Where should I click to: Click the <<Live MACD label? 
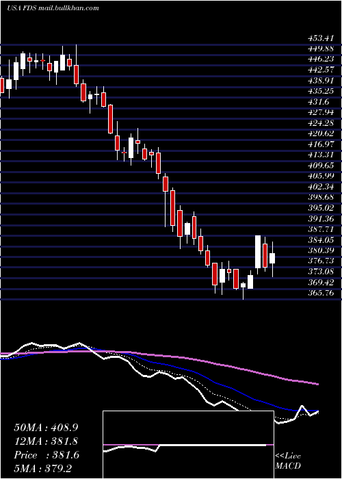pos(288,461)
